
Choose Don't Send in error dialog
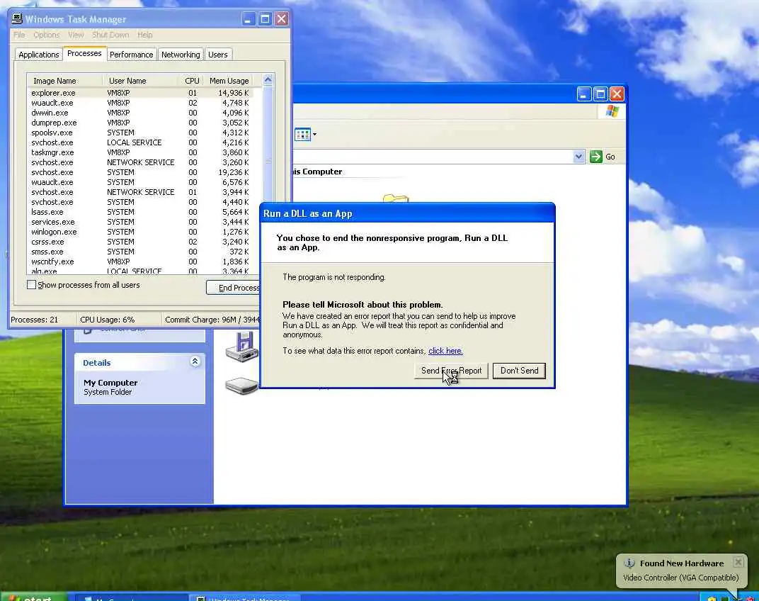pos(519,371)
